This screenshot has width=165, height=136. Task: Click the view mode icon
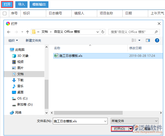tap(134, 40)
